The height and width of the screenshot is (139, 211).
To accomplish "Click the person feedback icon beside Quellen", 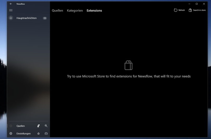I will pos(39,126).
